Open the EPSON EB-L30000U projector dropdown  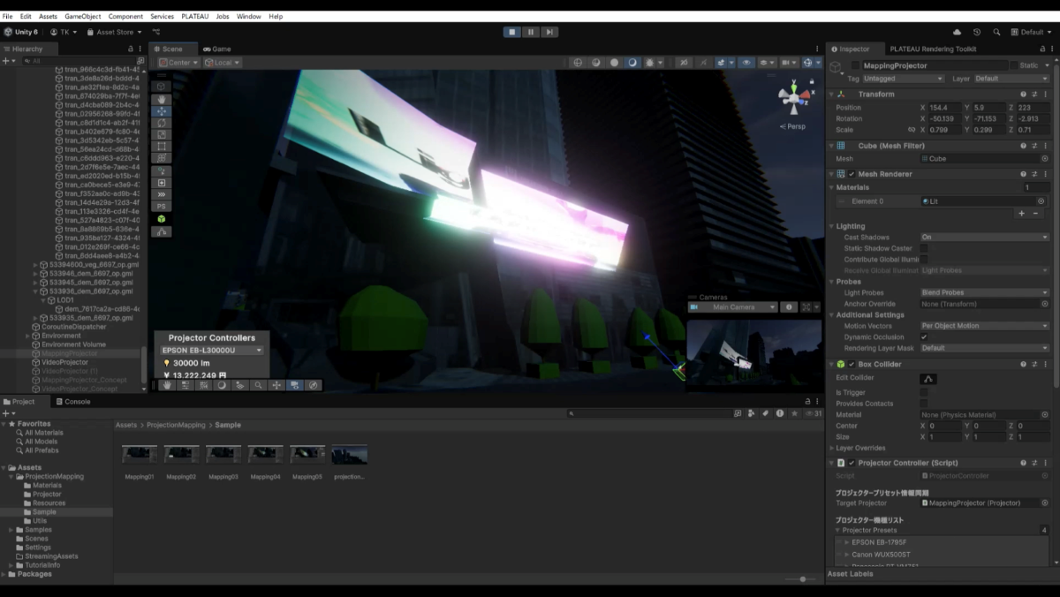(x=211, y=351)
